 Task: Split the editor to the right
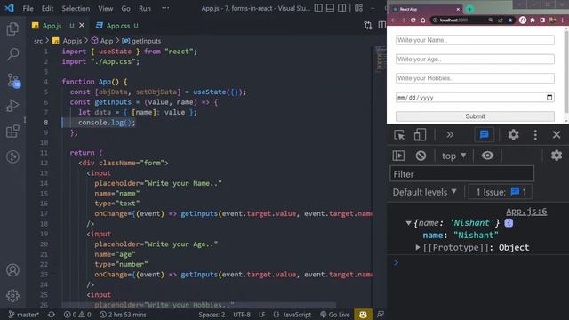381,26
